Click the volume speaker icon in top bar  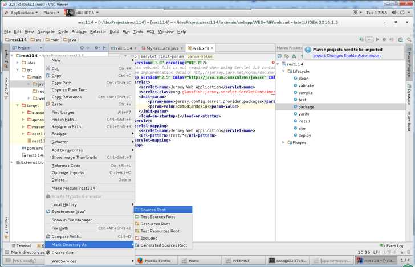pos(394,13)
